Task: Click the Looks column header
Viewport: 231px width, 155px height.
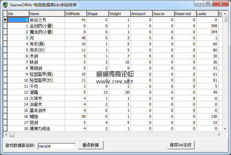Action: coord(207,14)
